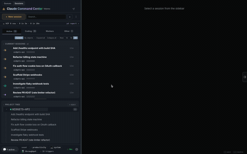Click the eeeeeeee hash tag
The image size is (247, 154).
pos(31,88)
